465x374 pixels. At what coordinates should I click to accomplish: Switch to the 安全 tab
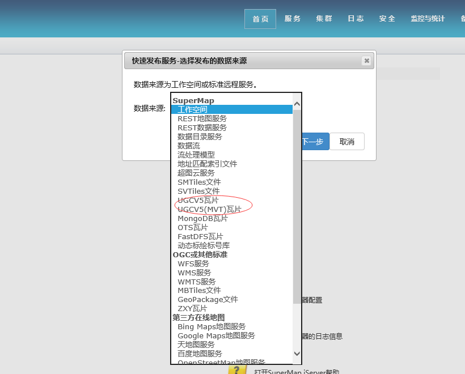pyautogui.click(x=387, y=19)
